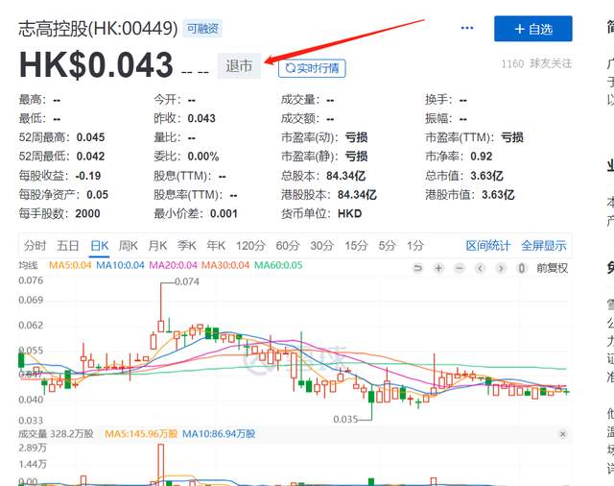Click the stock title 志高控股(HK:00449)

pos(98,29)
